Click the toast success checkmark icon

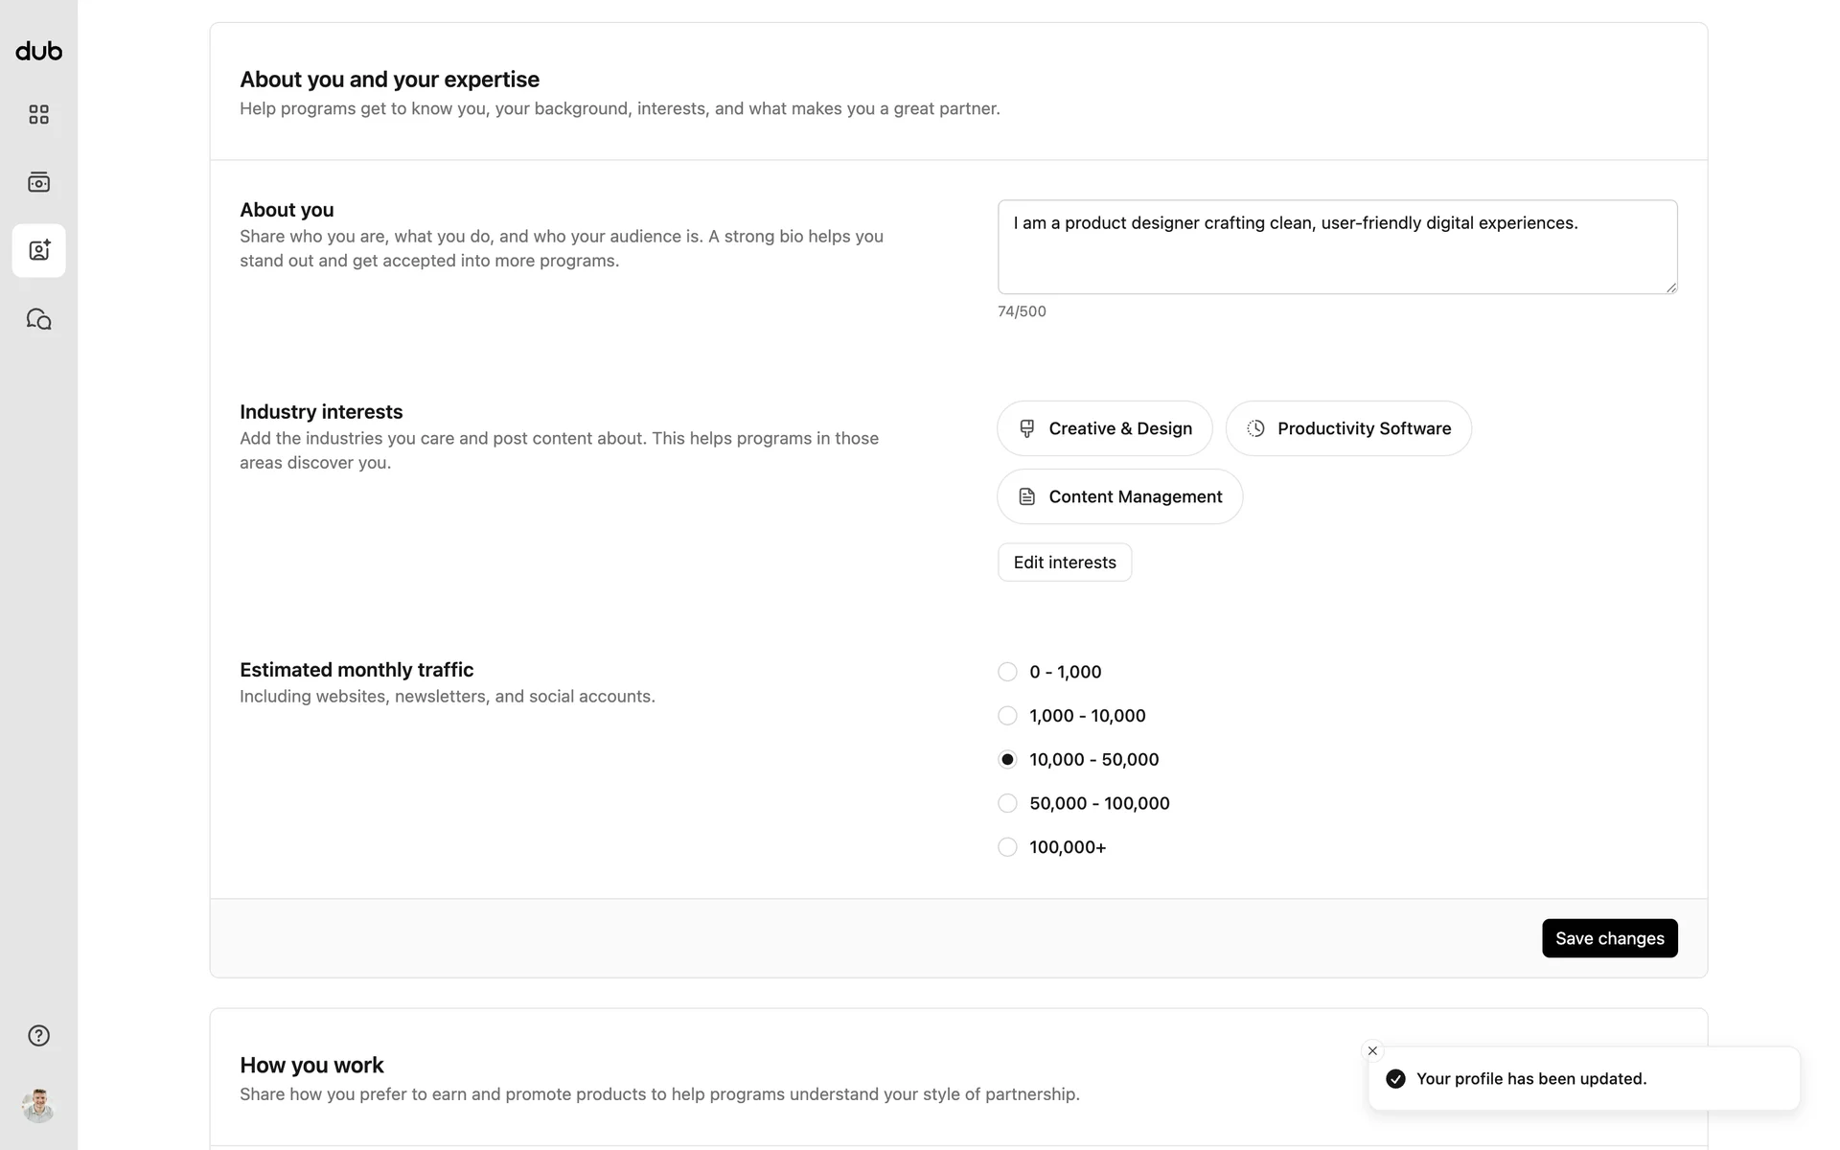[1396, 1079]
